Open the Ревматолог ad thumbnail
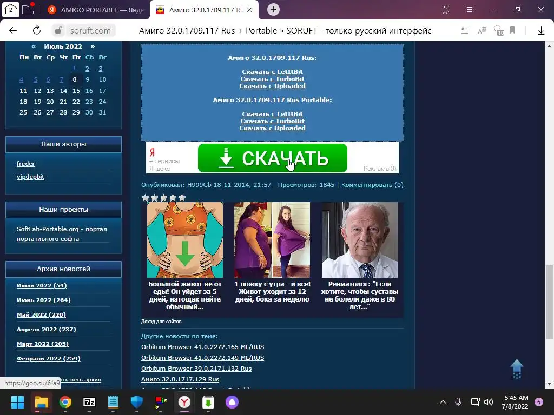554x415 pixels. (360, 240)
